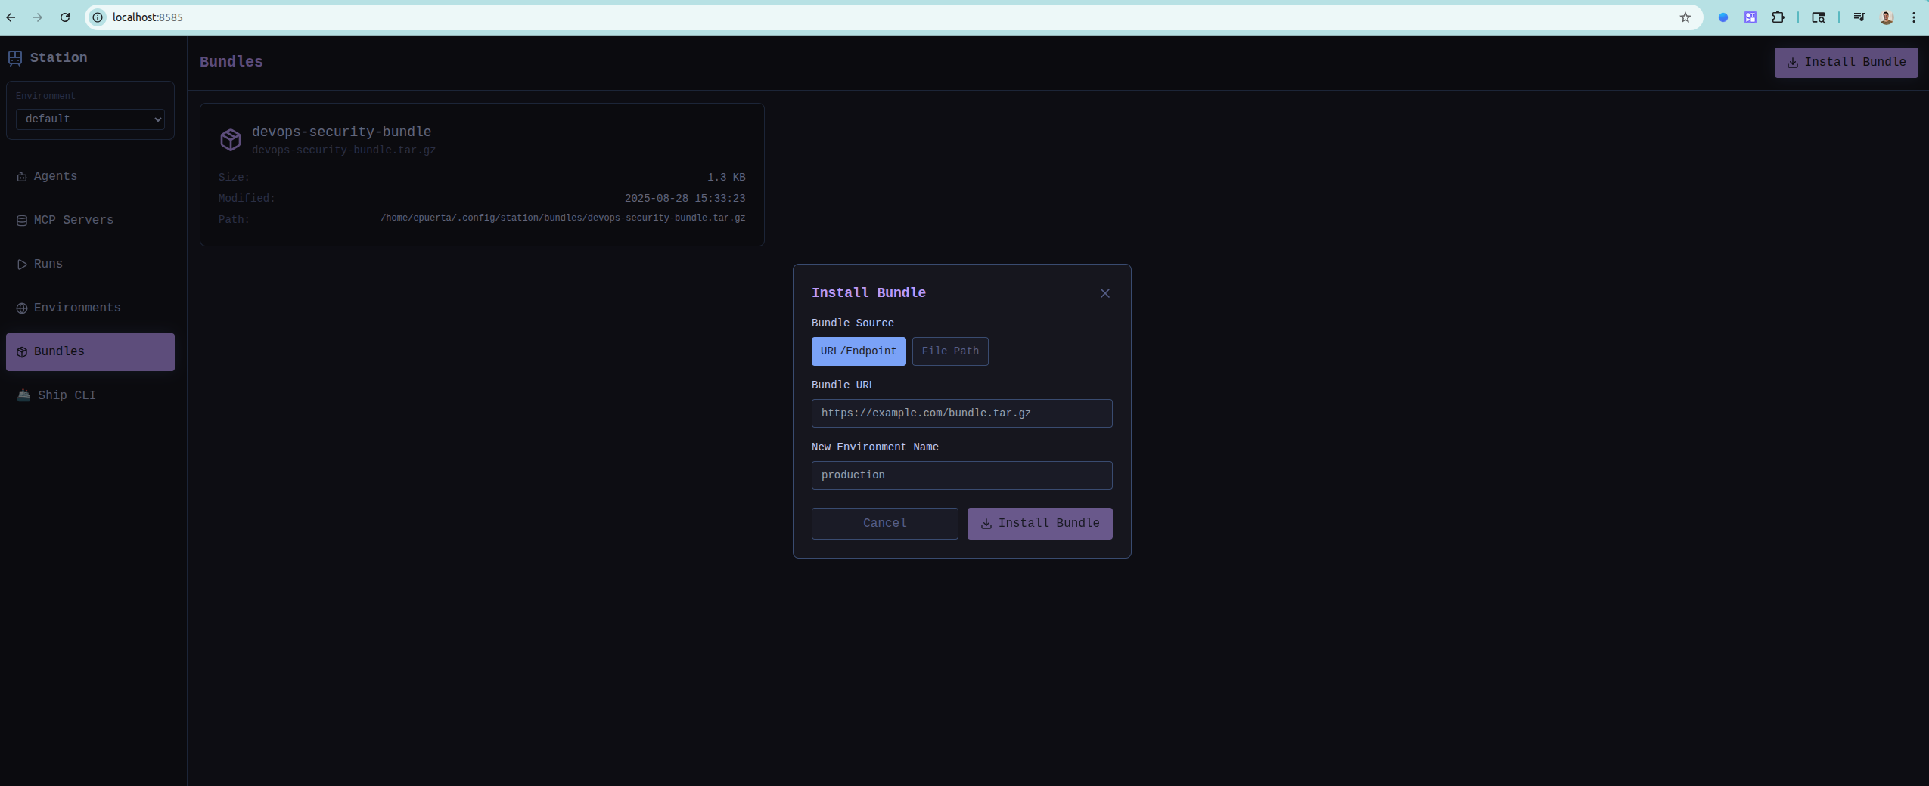
Task: Click the bundle path text
Action: [x=563, y=218]
